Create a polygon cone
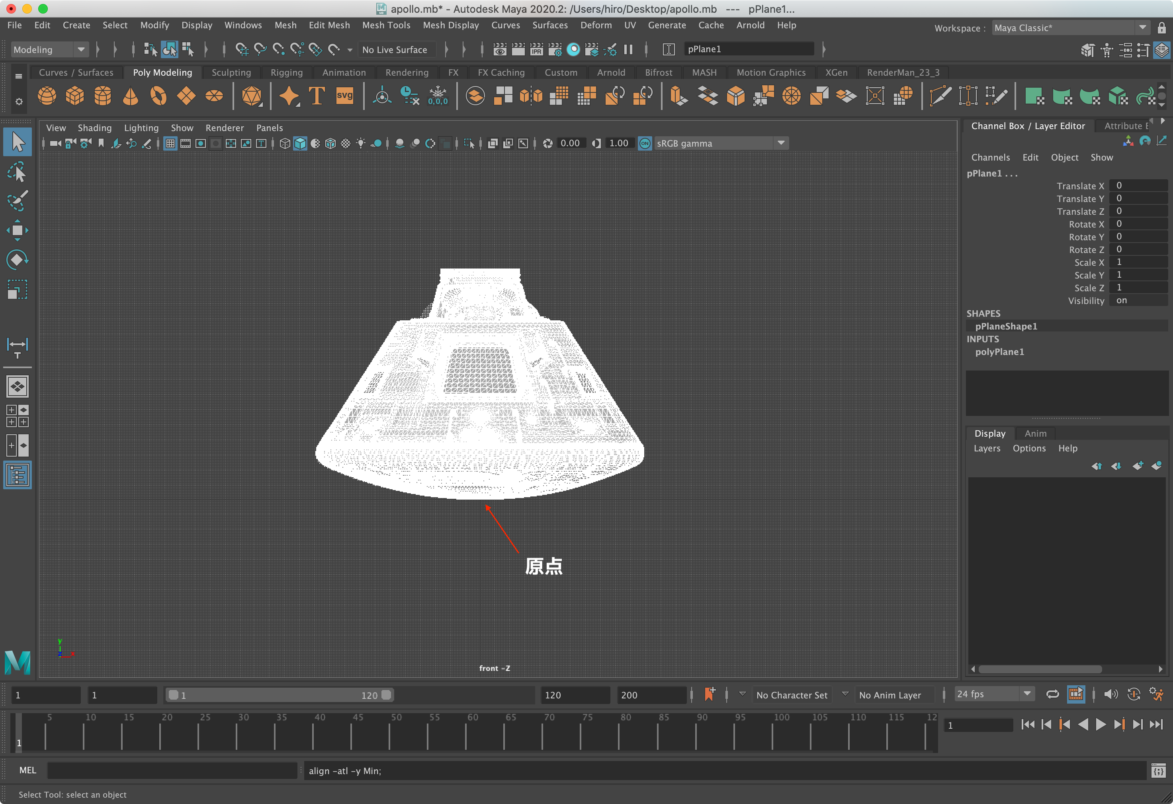Screen dimensions: 1173x804 click(x=130, y=96)
